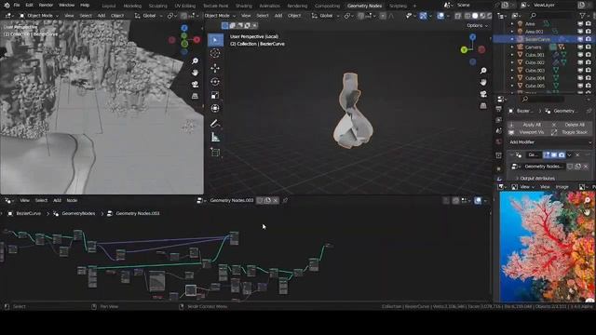
Task: Toggle modifier render camera icon
Action: (562, 155)
